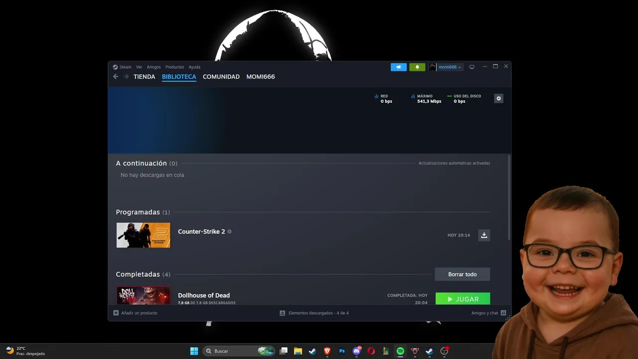Open download settings gear icon
This screenshot has height=359, width=638.
pyautogui.click(x=498, y=98)
